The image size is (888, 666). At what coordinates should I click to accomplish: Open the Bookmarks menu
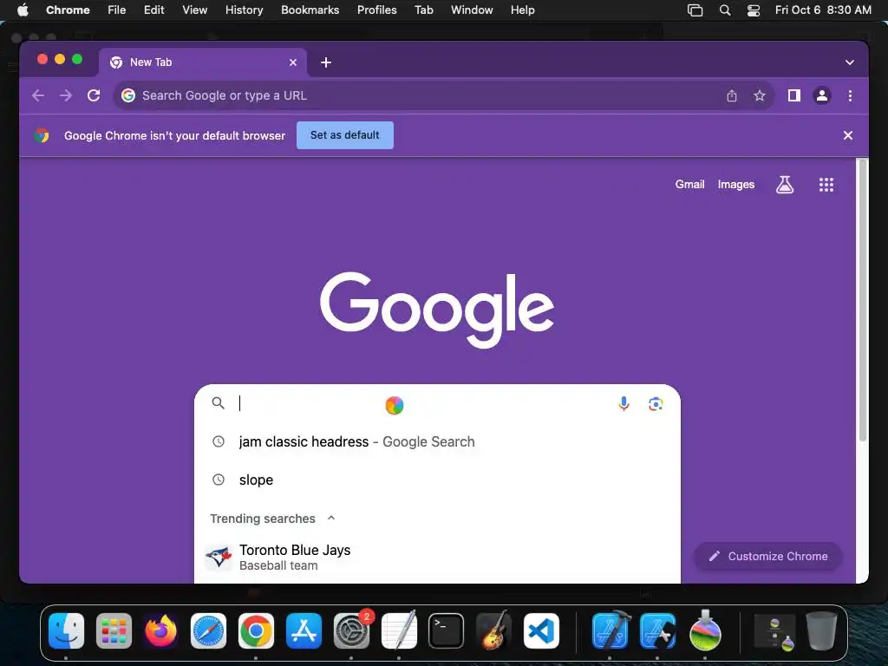click(x=310, y=10)
